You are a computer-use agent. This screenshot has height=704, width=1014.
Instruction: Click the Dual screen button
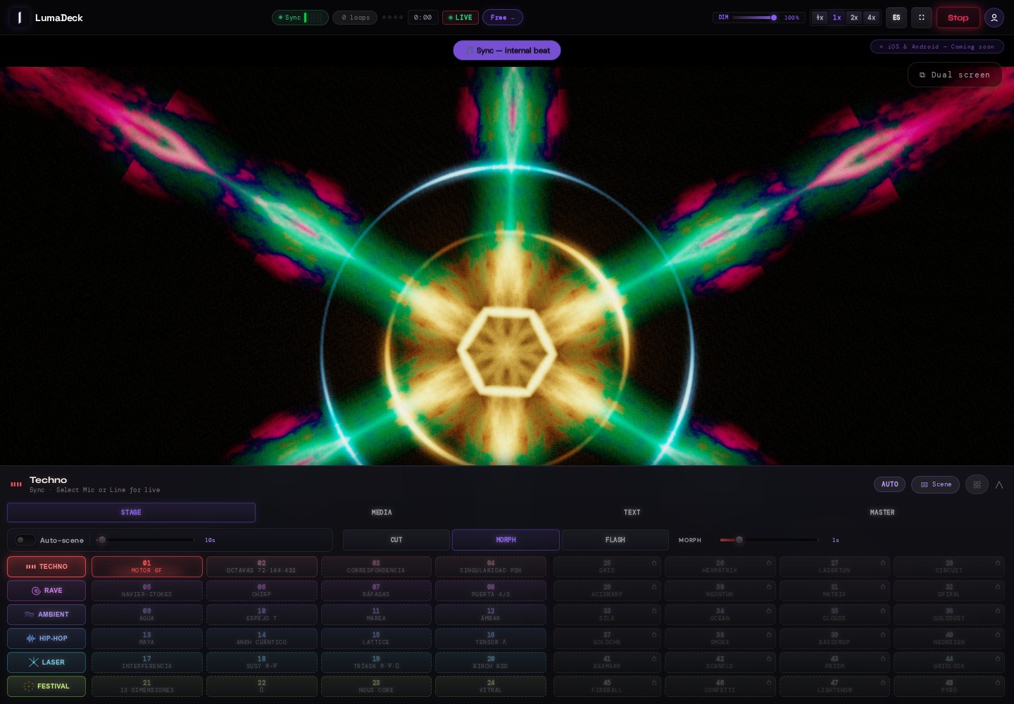click(955, 75)
